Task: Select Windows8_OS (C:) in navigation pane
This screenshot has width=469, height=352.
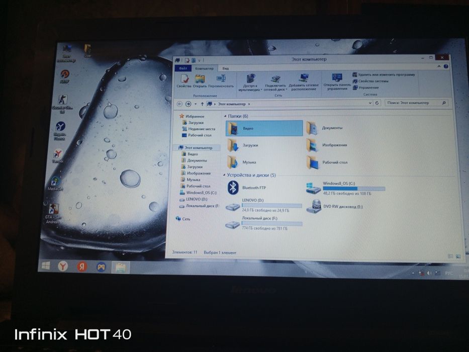Action: 198,193
